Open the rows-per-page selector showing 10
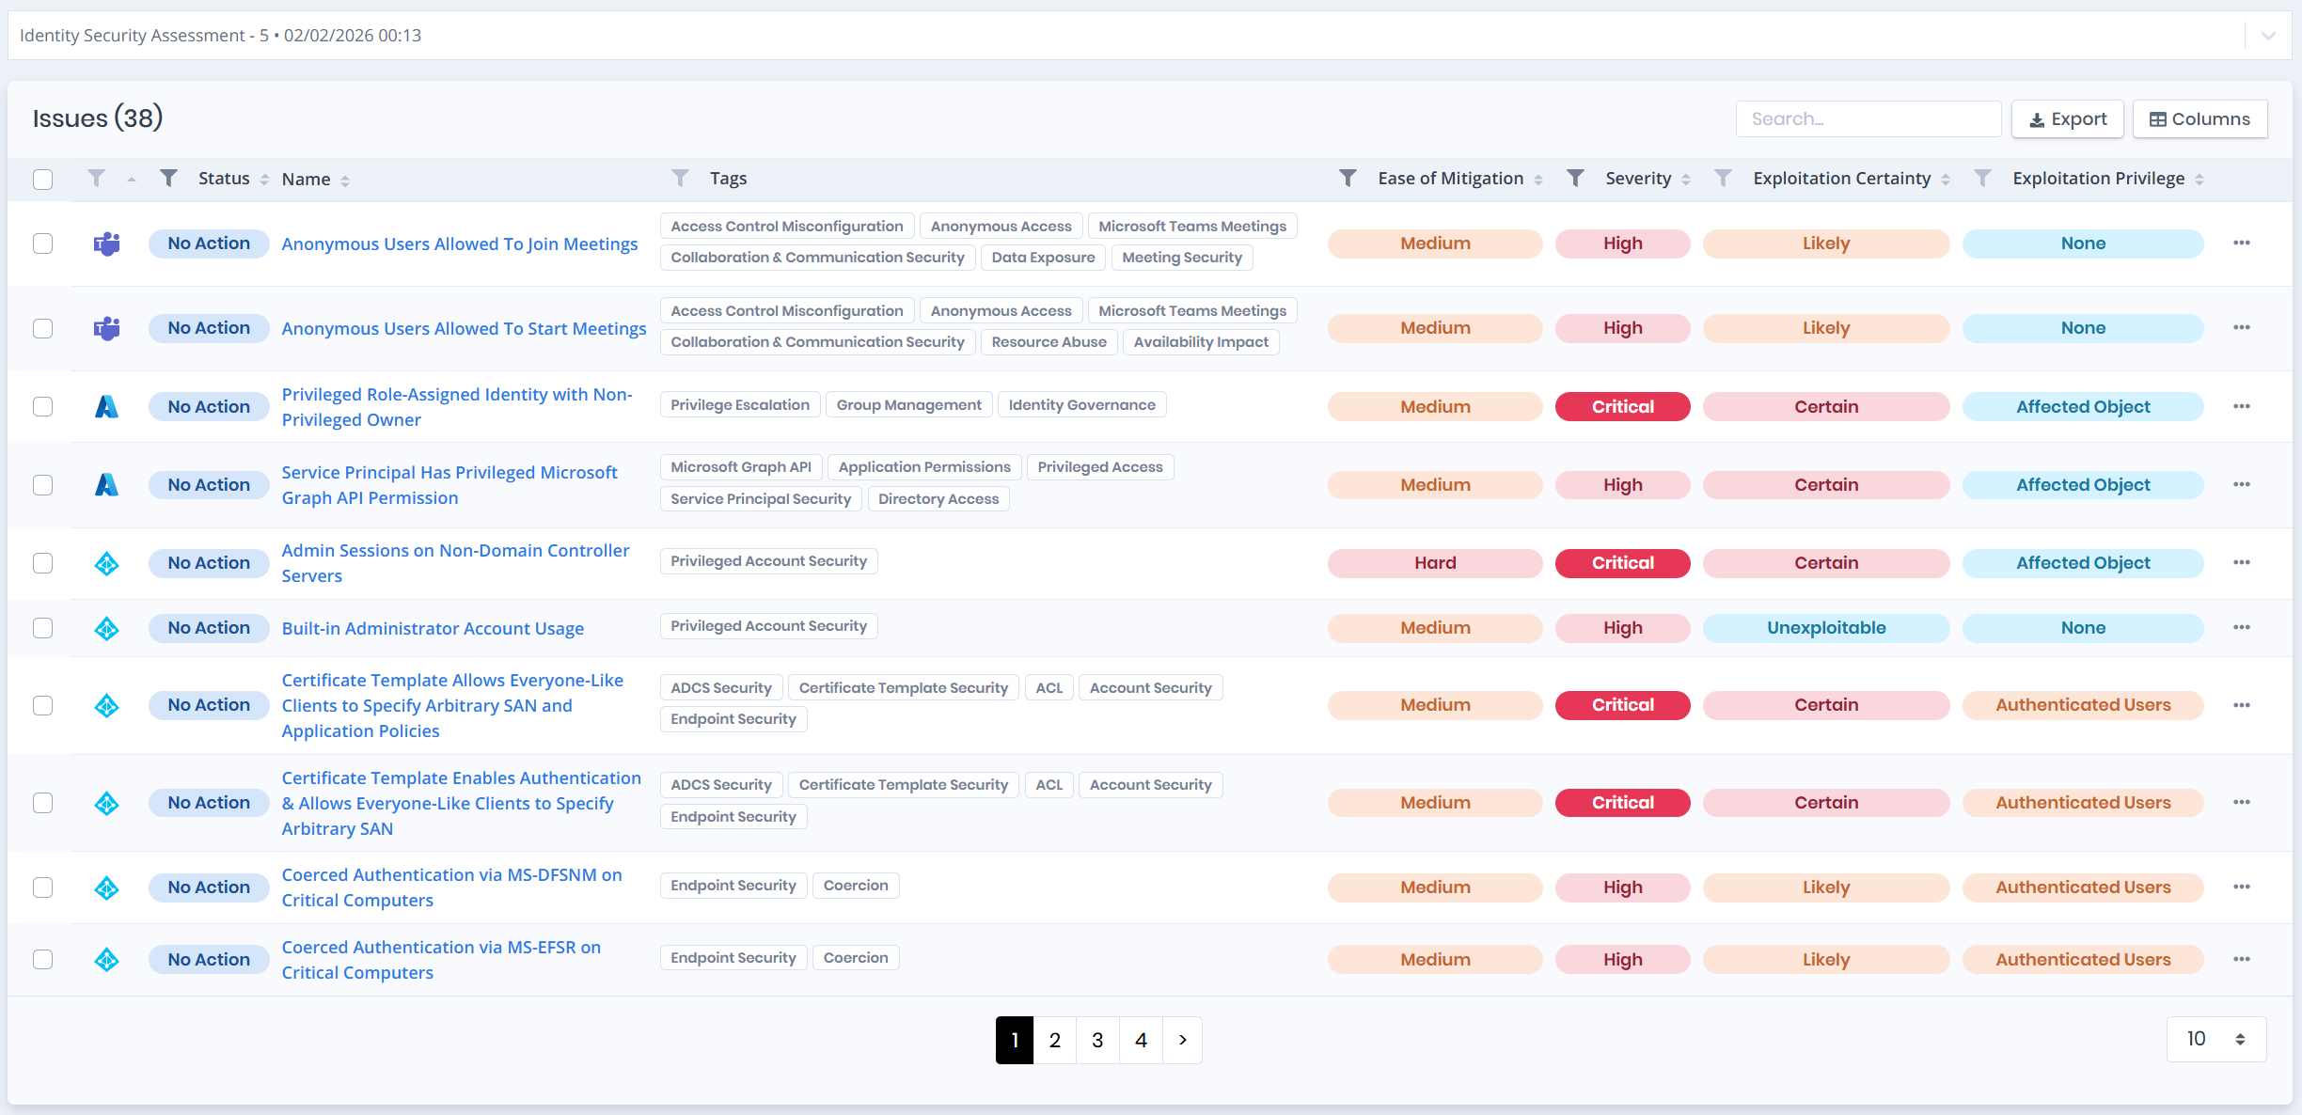The height and width of the screenshot is (1115, 2302). [x=2215, y=1039]
